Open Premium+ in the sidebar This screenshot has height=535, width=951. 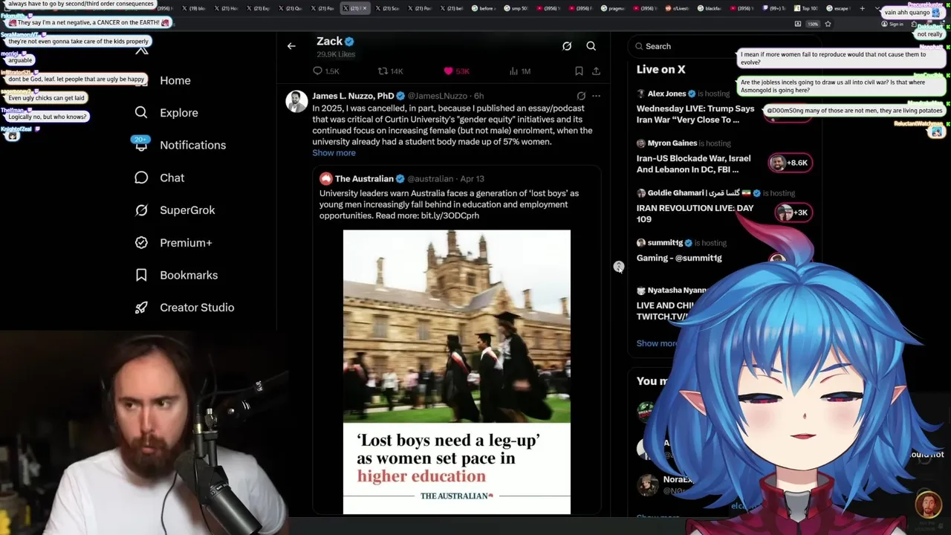(x=186, y=243)
